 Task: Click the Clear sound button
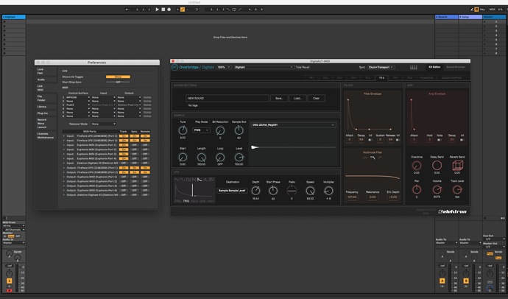[x=316, y=98]
